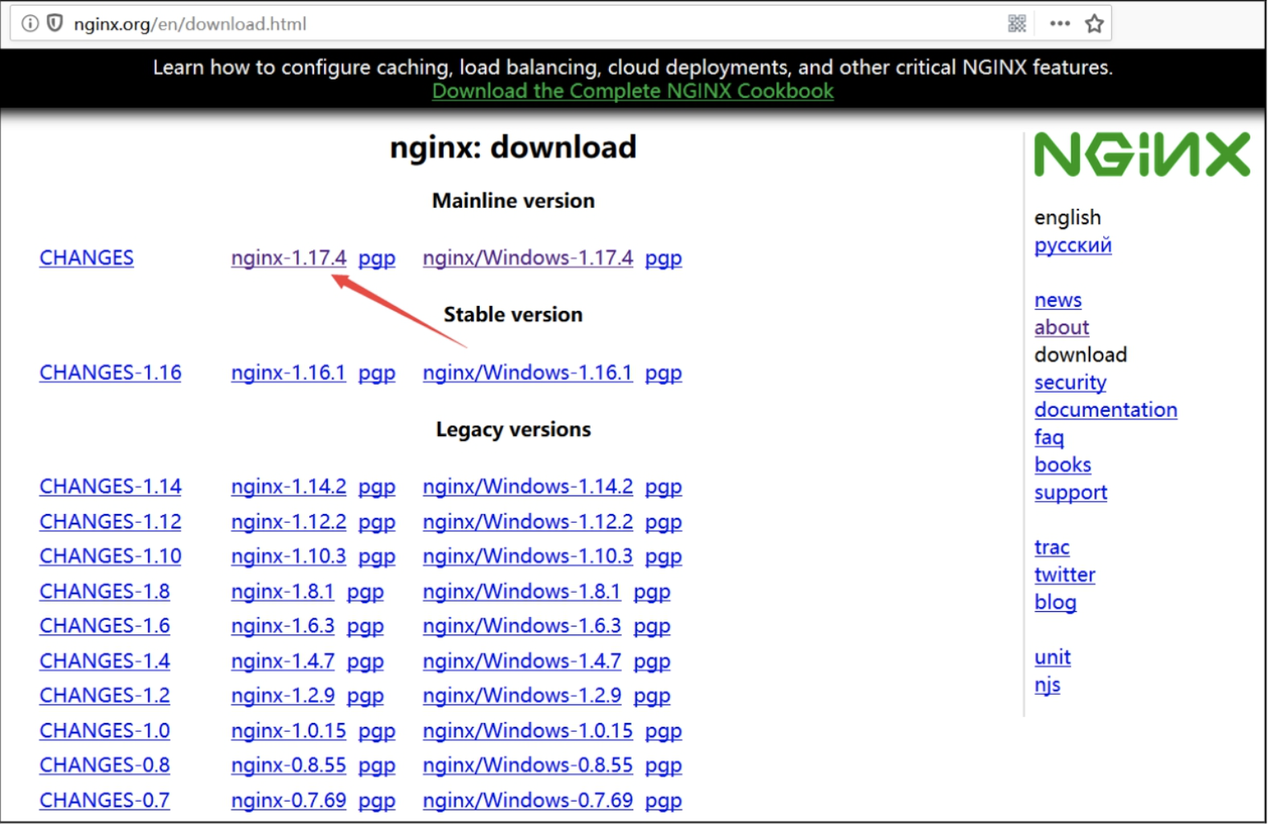
Task: Download nginx/Windows-1.10.3
Action: pos(528,557)
